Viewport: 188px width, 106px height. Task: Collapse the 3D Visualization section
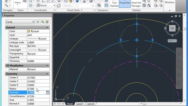pyautogui.click(x=47, y=65)
